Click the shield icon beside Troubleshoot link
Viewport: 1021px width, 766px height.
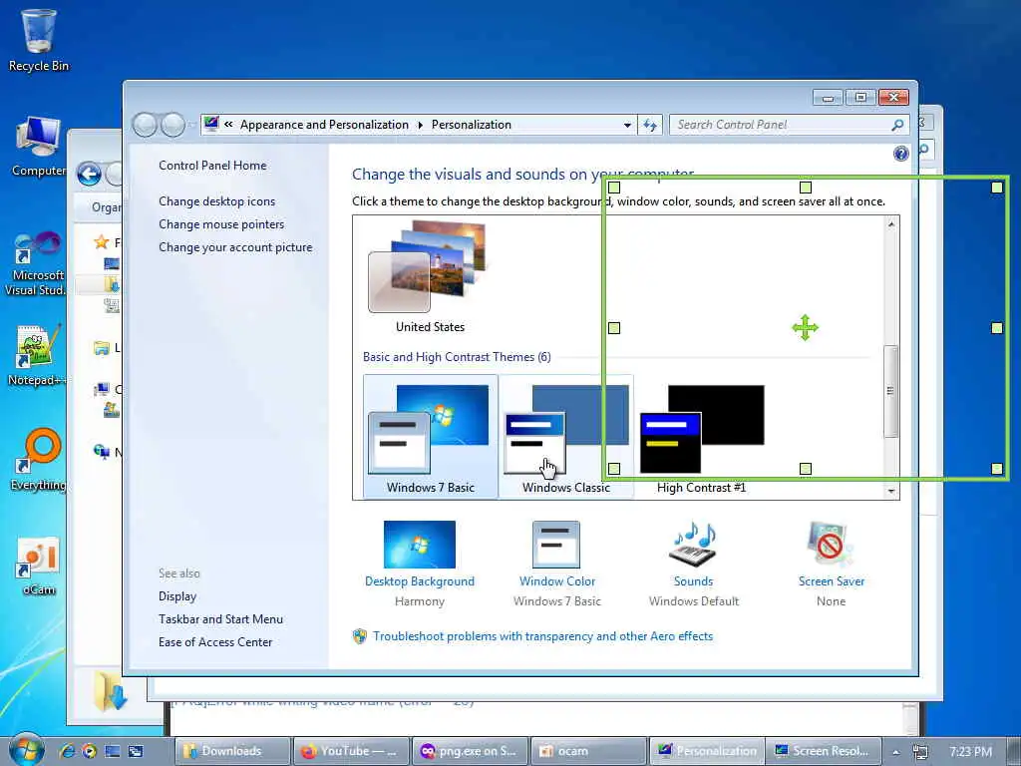359,636
